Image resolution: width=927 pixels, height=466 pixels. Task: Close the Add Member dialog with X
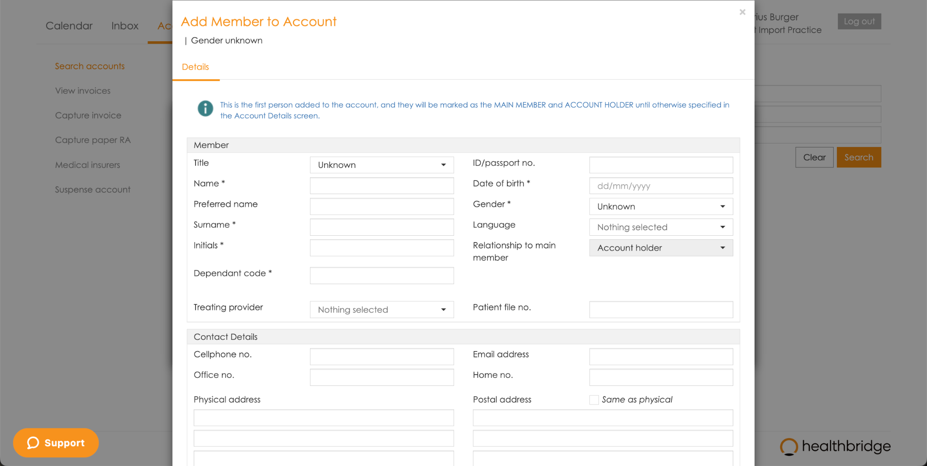(x=742, y=12)
